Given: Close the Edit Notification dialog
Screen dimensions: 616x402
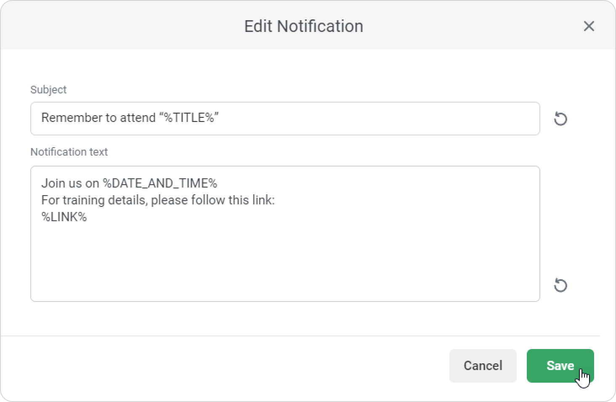Looking at the screenshot, I should (589, 26).
